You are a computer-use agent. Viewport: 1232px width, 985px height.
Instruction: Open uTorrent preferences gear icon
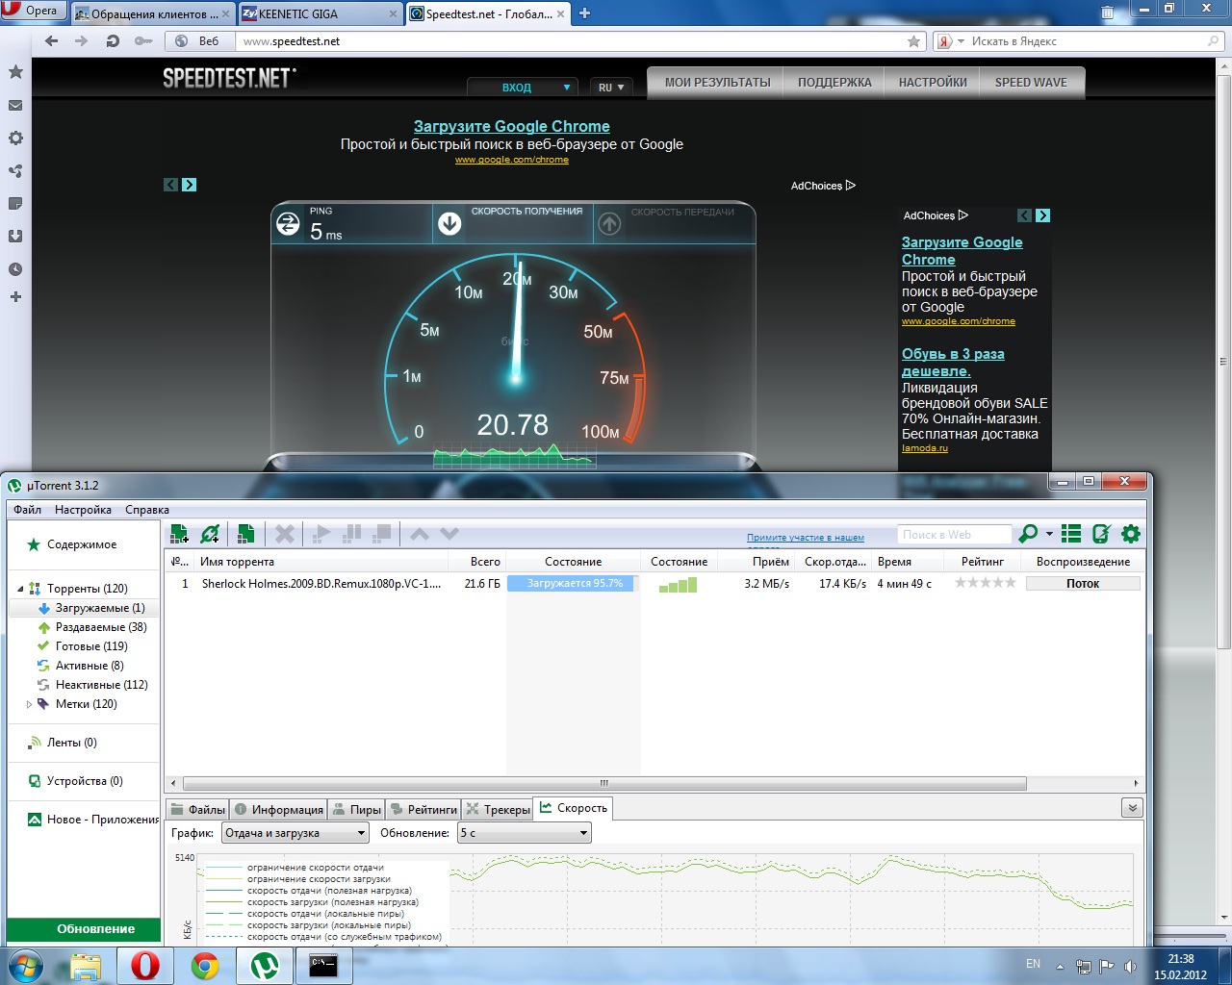tap(1131, 534)
